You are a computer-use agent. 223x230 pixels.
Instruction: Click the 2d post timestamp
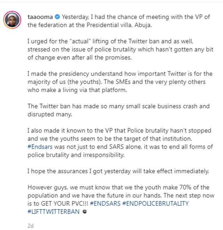click(30, 225)
